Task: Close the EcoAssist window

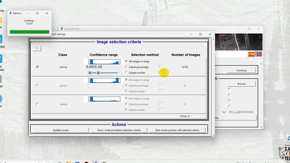Action: tap(259, 29)
